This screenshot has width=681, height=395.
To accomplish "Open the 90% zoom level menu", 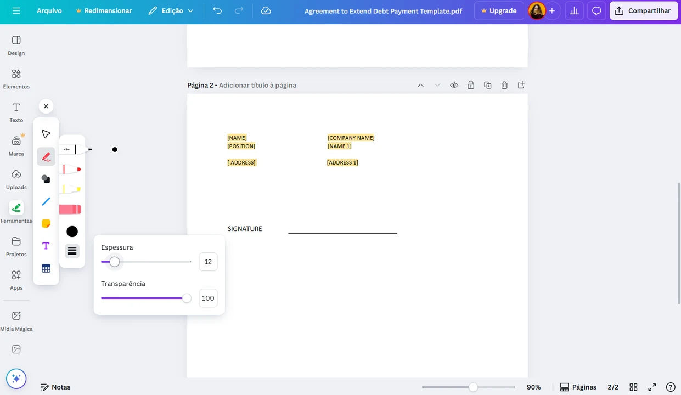I will click(x=533, y=387).
